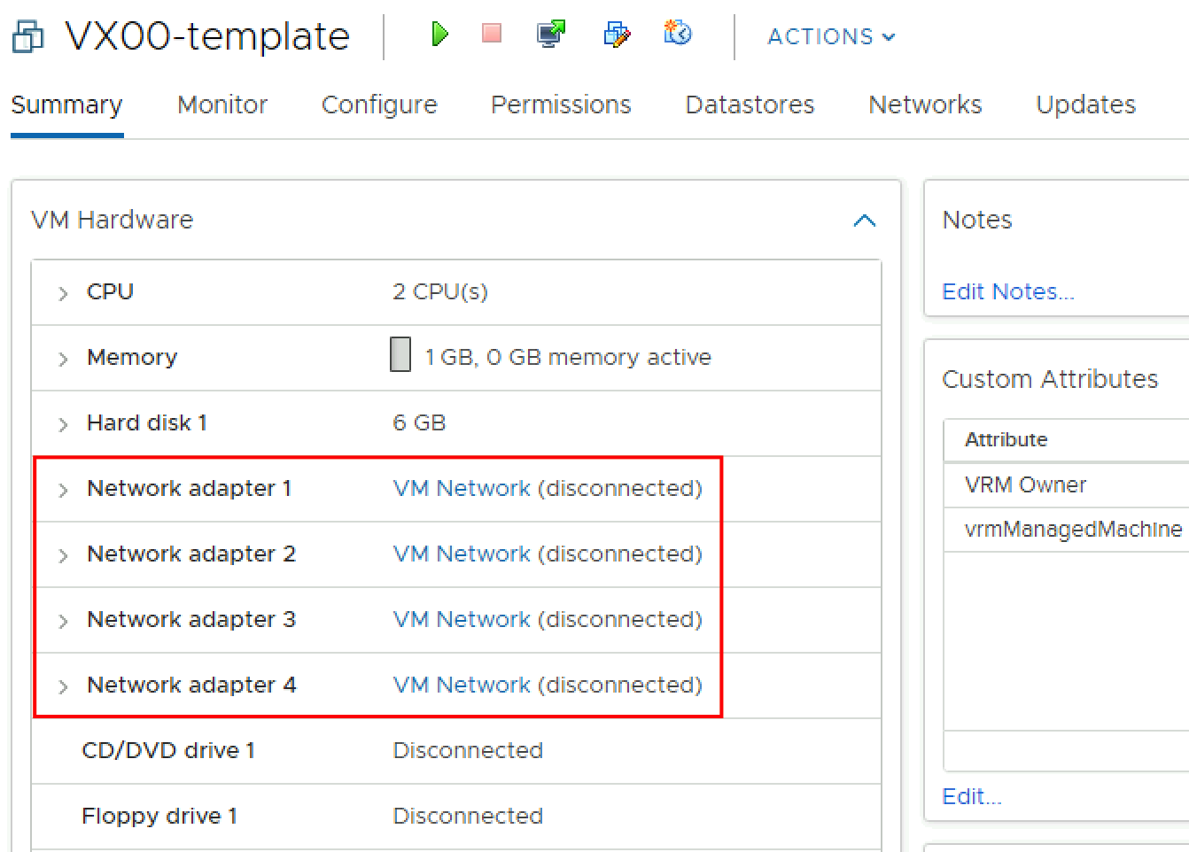Viewport: 1189px width, 852px height.
Task: Click the Take Snapshot icon
Action: 678,34
